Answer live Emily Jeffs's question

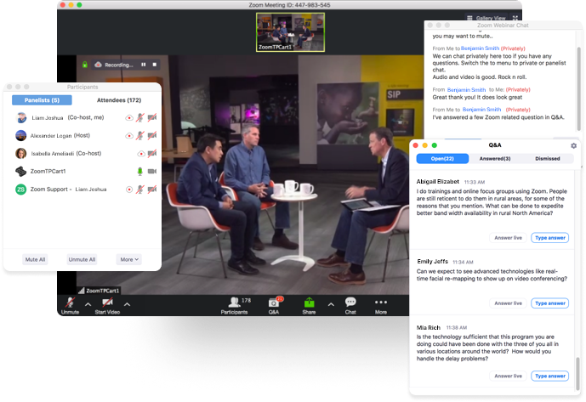point(508,303)
